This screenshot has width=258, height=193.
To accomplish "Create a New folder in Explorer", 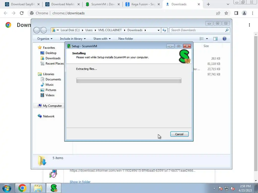I will (126, 38).
